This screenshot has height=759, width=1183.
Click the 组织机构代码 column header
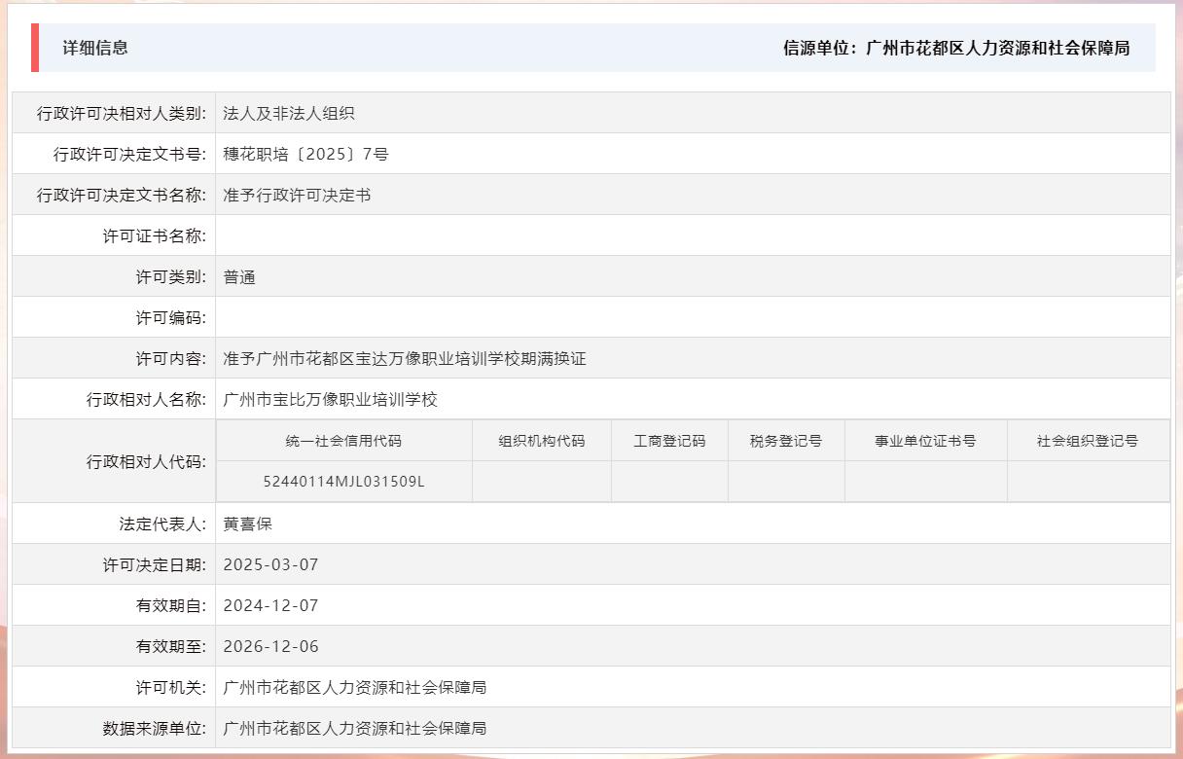point(541,440)
